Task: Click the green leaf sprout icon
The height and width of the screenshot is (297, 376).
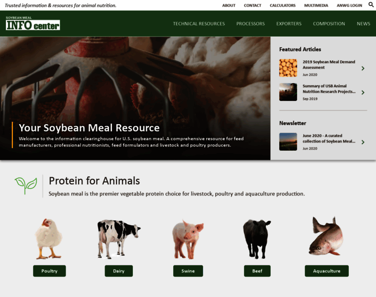Action: point(26,186)
